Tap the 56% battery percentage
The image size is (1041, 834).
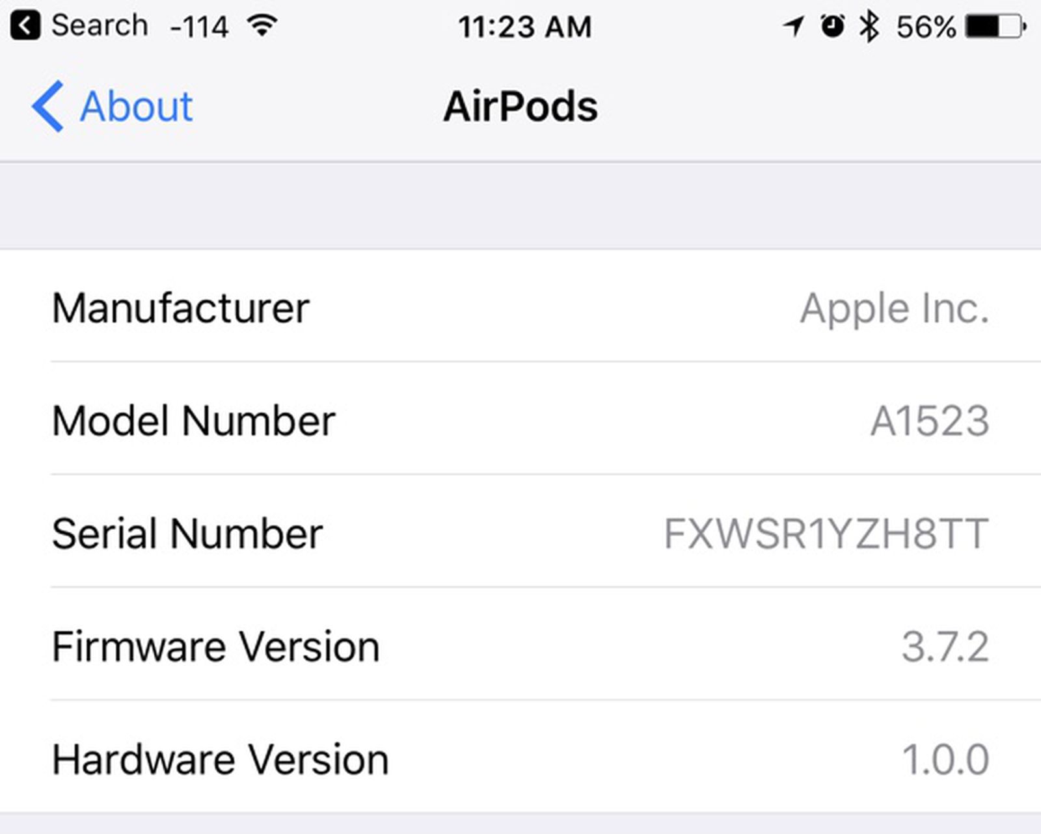coord(926,27)
